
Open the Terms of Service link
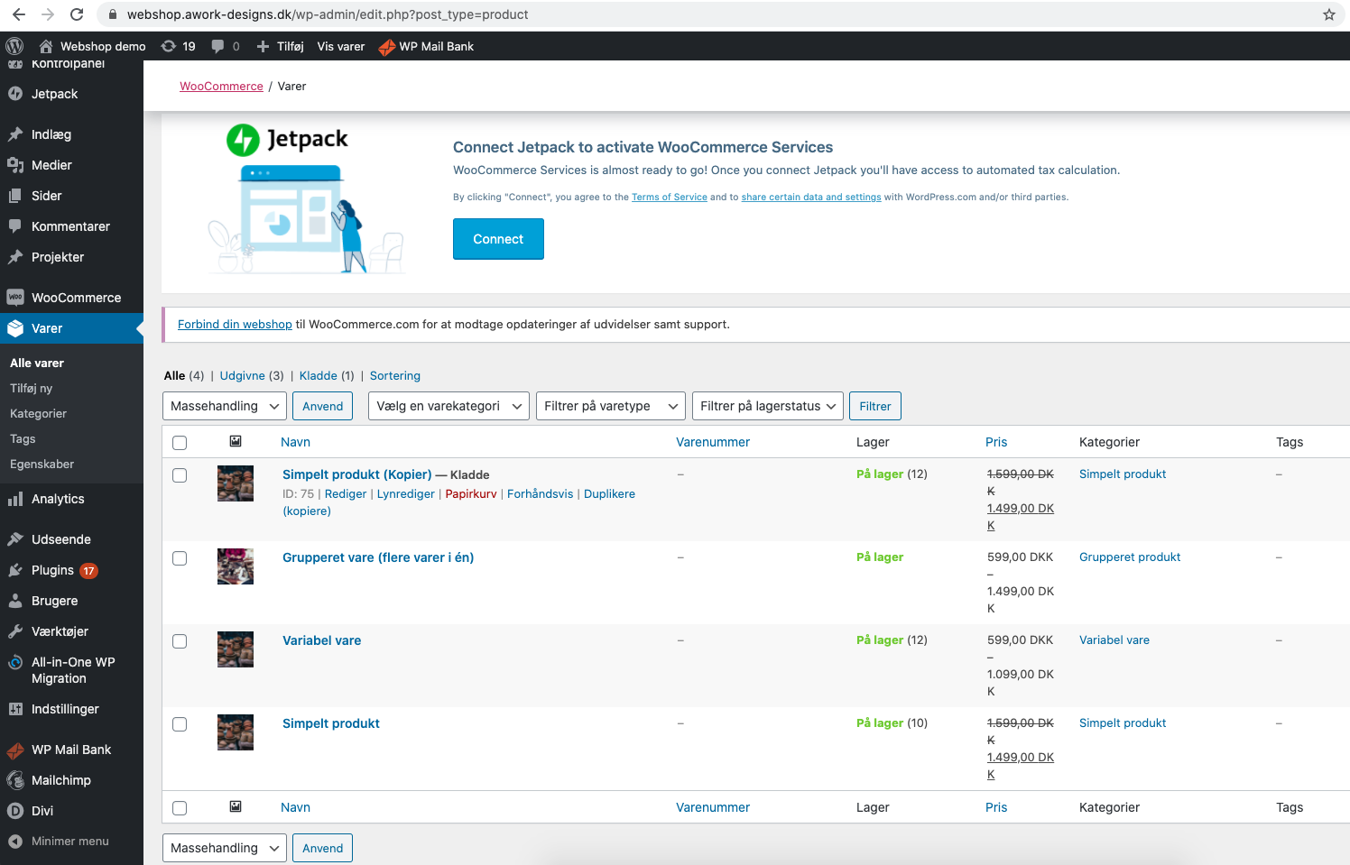point(670,197)
